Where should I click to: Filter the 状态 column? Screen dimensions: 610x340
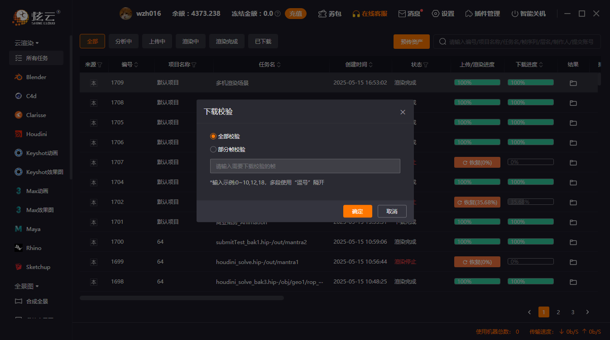(426, 65)
